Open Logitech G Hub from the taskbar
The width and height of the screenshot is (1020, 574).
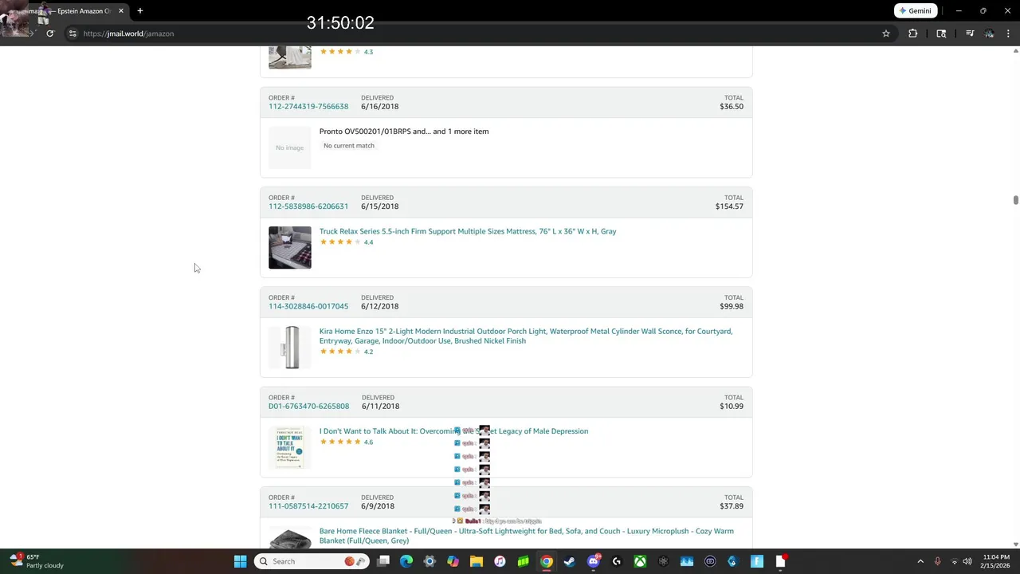[x=617, y=561]
